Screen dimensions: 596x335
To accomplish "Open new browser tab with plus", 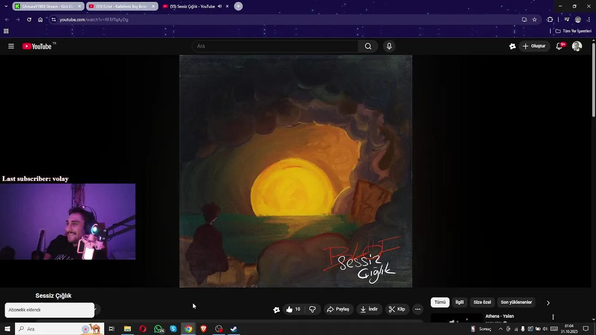I will click(x=238, y=6).
